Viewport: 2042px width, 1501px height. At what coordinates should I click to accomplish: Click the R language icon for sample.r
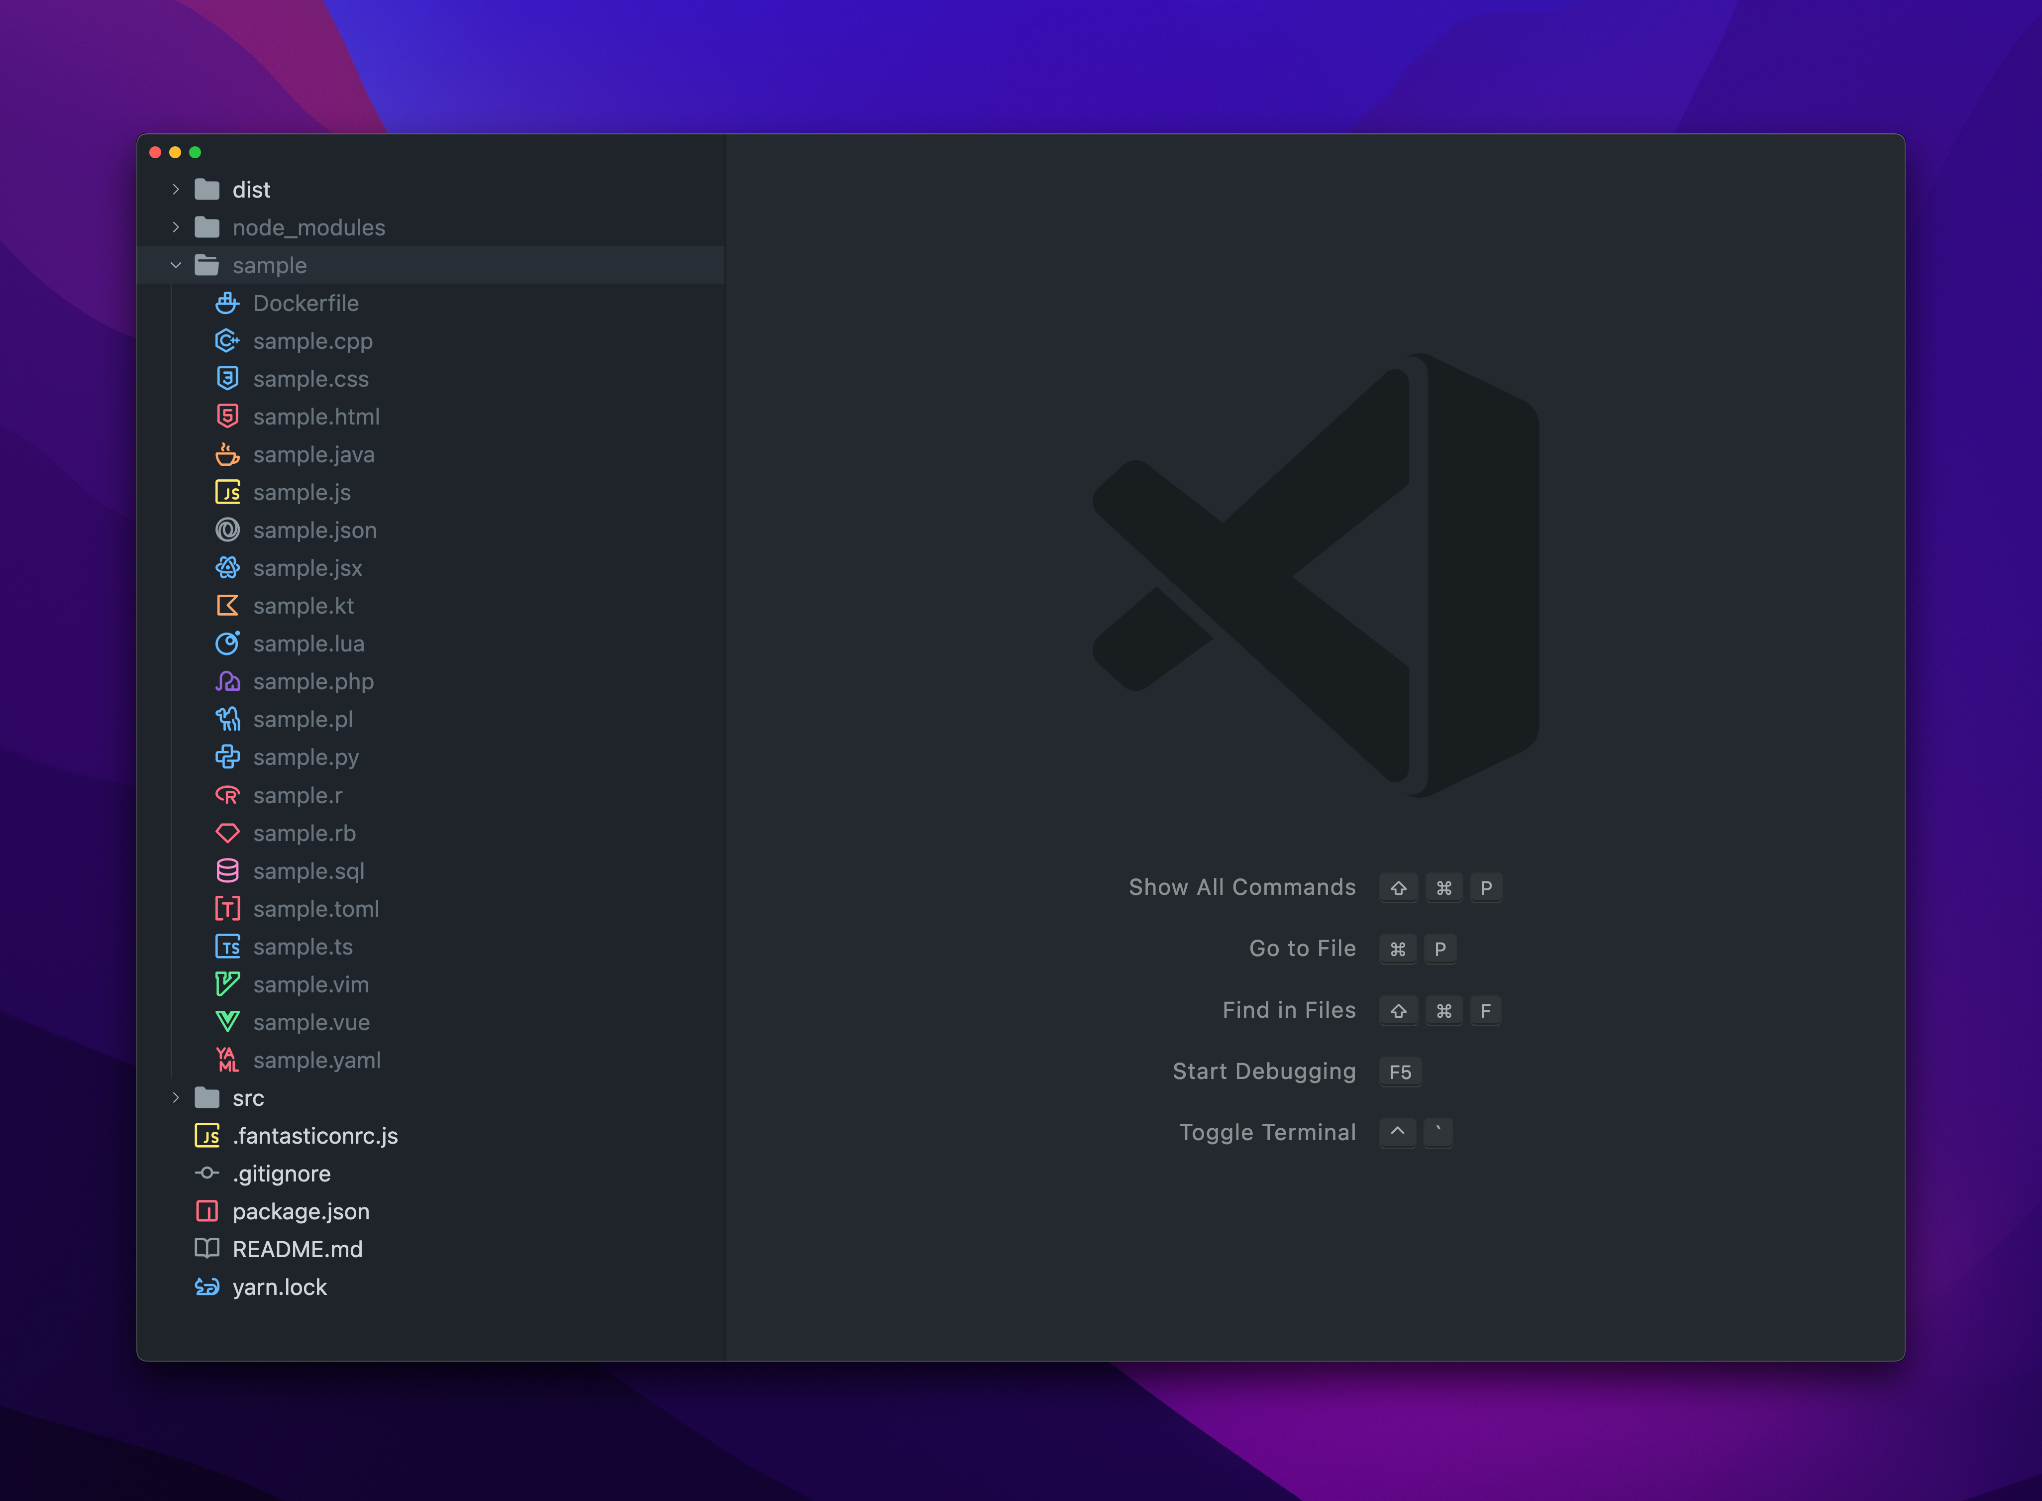227,795
